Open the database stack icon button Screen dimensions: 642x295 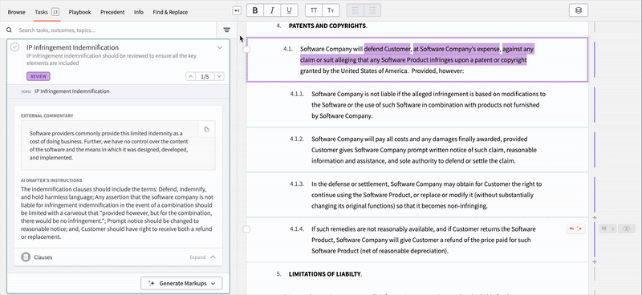tap(579, 10)
